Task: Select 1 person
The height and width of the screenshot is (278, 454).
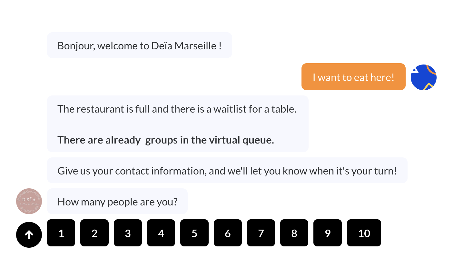Action: [61, 233]
